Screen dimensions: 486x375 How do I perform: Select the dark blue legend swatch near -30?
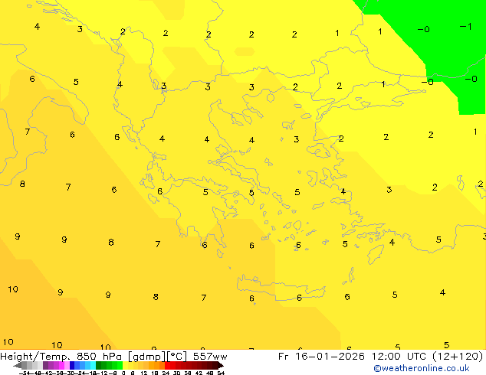(72, 365)
